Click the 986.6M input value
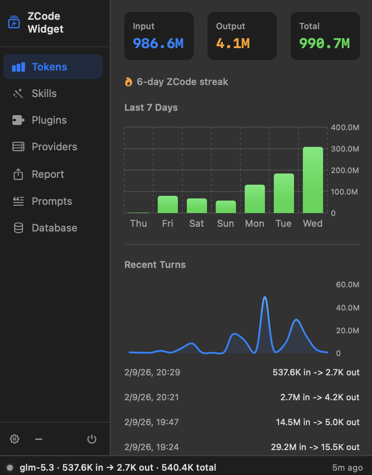This screenshot has height=475, width=372. (158, 43)
